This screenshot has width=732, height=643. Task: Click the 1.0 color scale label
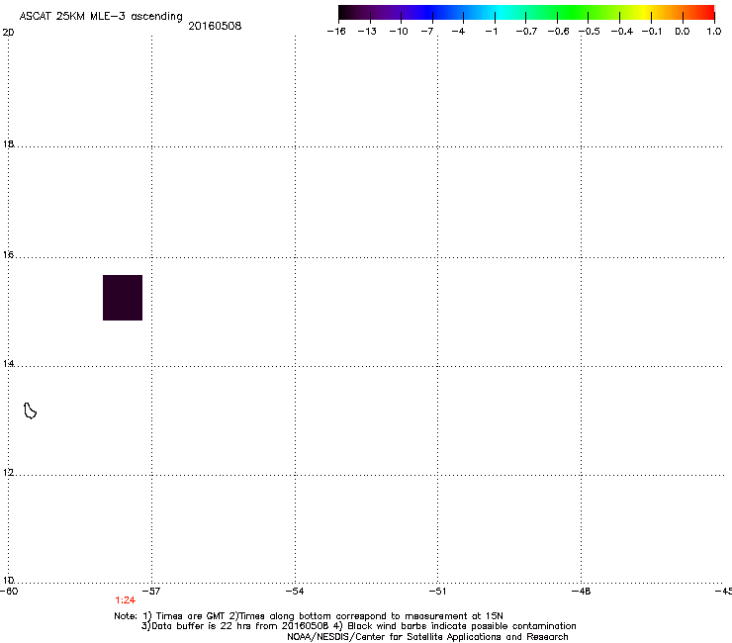click(714, 32)
